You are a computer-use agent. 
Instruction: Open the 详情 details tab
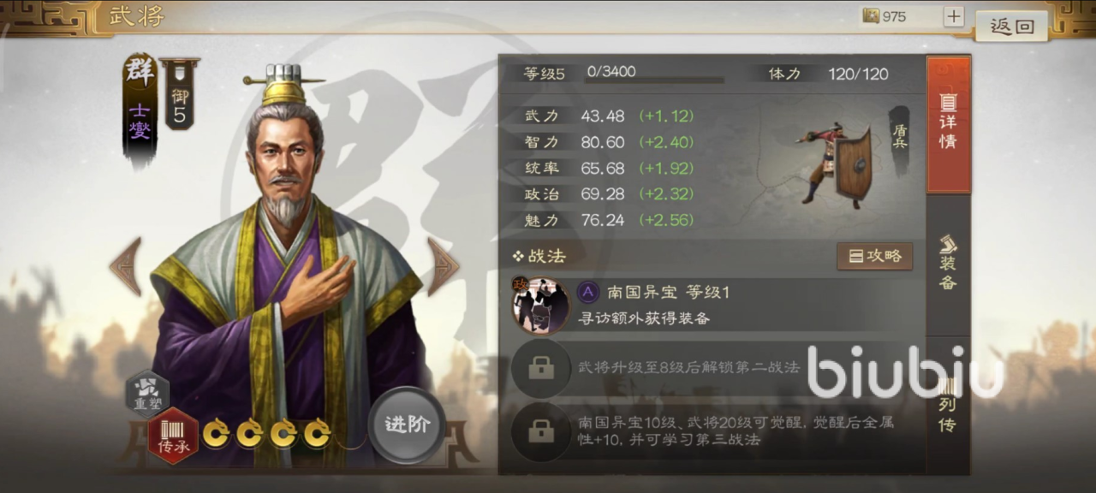point(949,125)
